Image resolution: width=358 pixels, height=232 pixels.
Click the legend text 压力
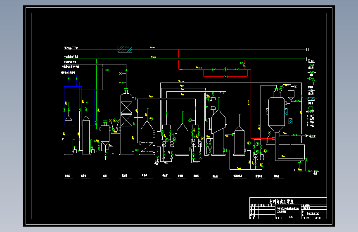[x=312, y=116]
